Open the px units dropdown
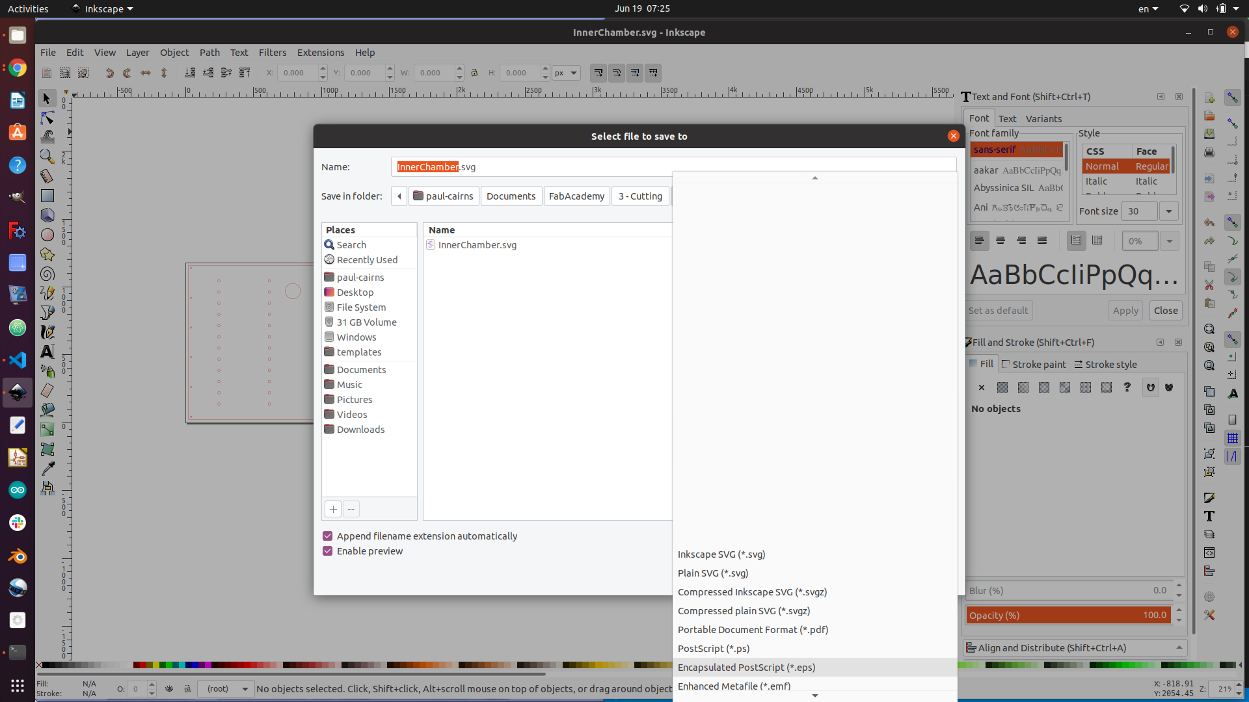 [x=566, y=73]
